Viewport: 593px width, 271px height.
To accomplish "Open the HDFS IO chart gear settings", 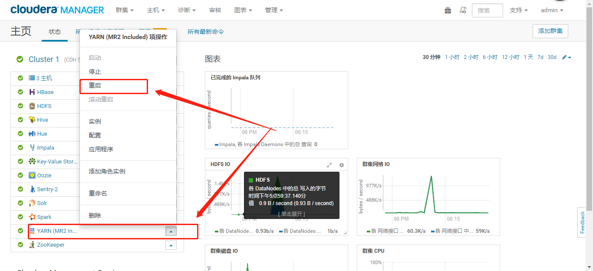I will point(342,165).
